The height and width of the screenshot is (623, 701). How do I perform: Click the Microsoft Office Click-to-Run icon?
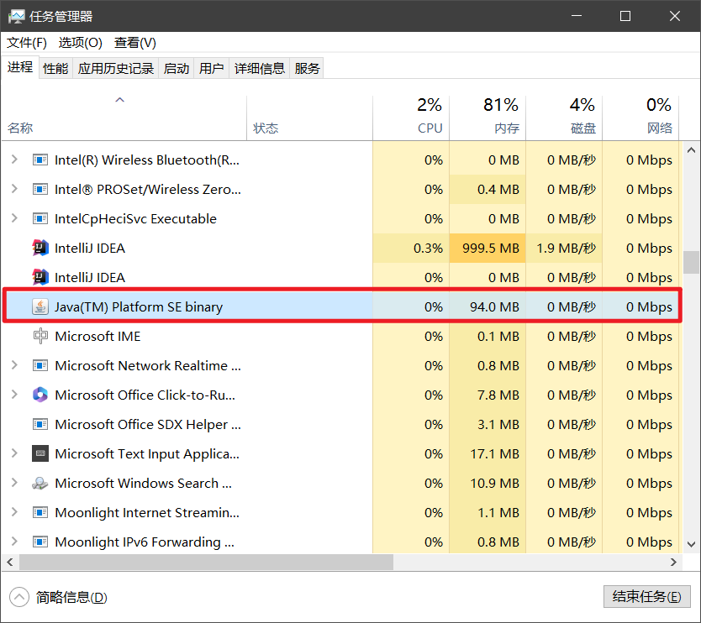pos(40,395)
